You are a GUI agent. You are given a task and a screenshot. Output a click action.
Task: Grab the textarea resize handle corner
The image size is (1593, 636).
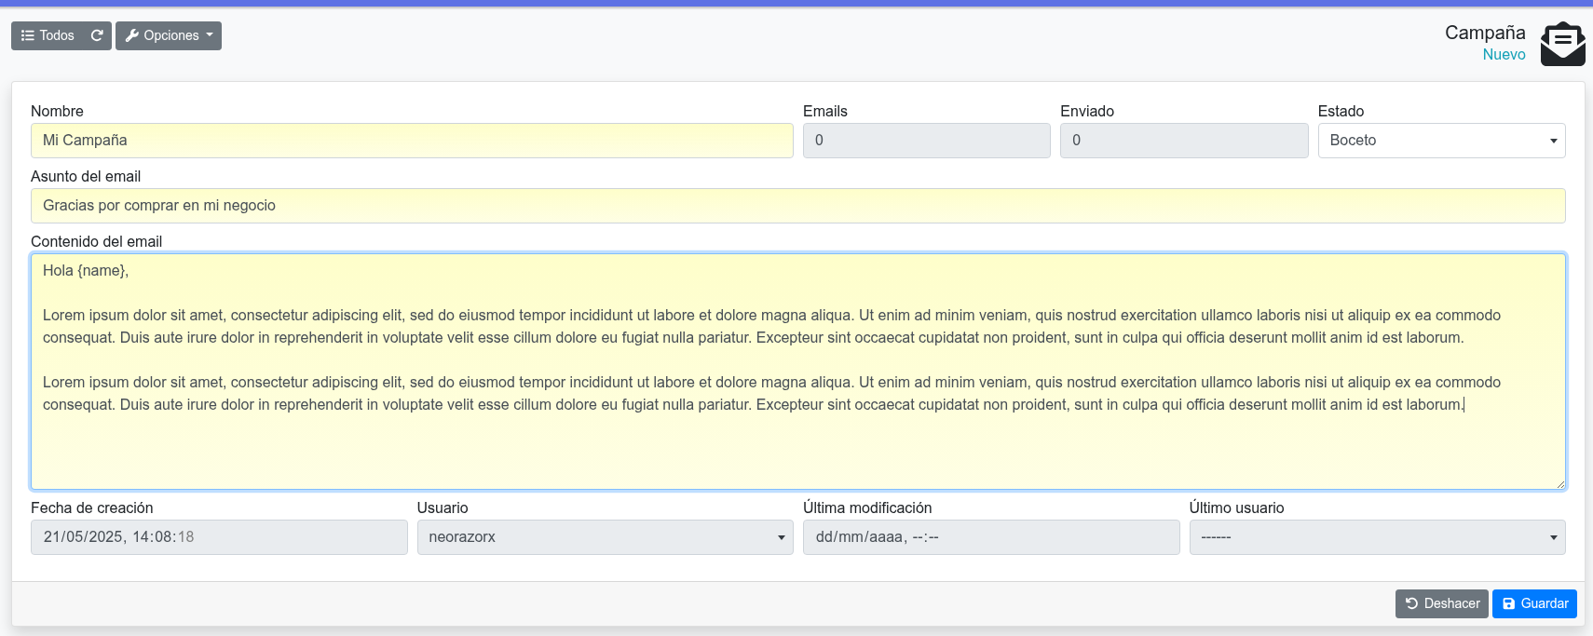click(x=1559, y=483)
